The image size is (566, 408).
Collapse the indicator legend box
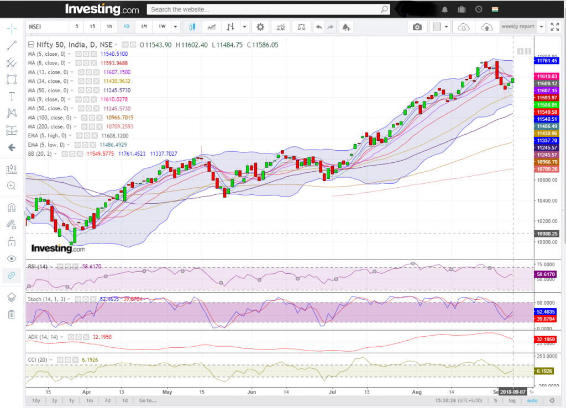pos(31,44)
